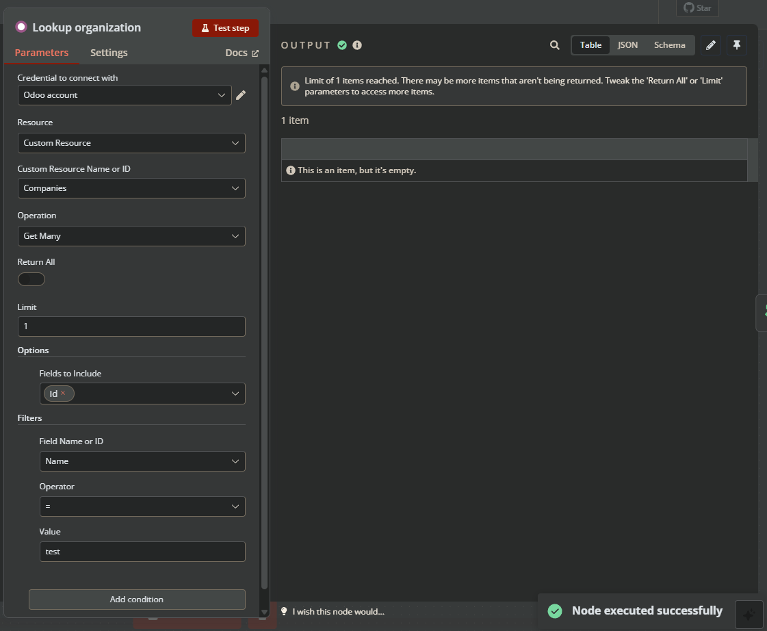Open the Companies resource name dropdown
This screenshot has height=631, width=767.
tap(131, 188)
